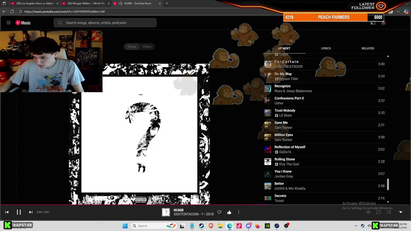Dislike NUMB with thumbs down

(x=219, y=212)
